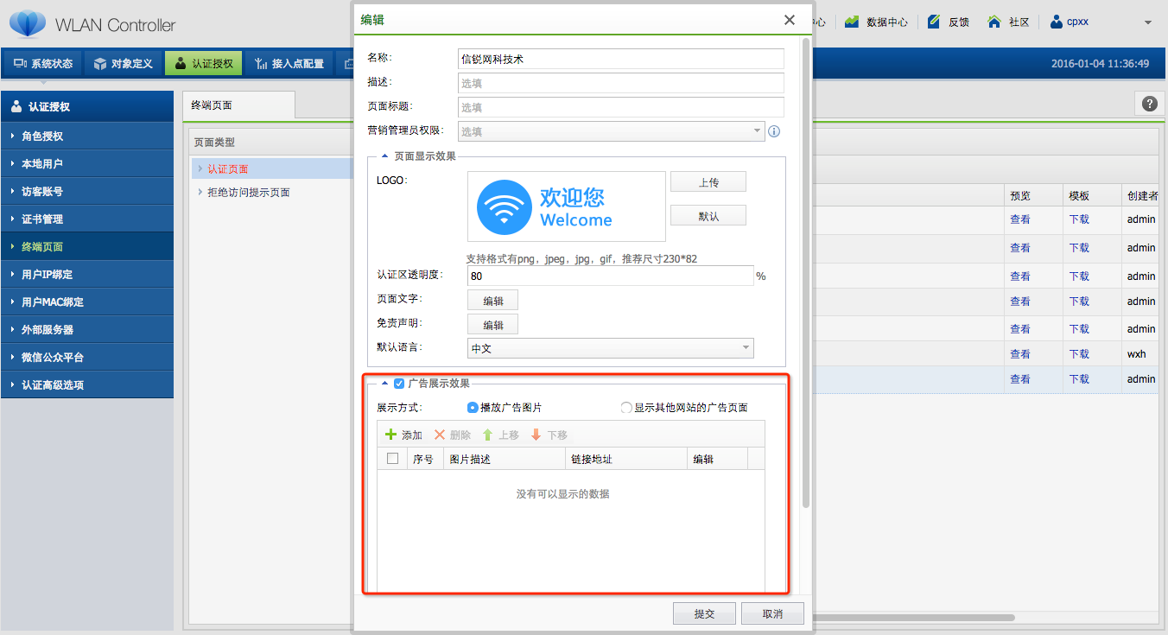The width and height of the screenshot is (1168, 635).
Task: Click the 上传 button for the LOGO
Action: (708, 182)
